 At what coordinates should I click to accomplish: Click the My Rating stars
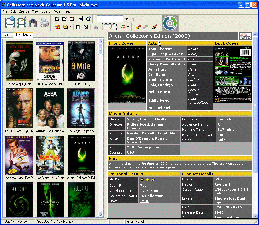(147, 180)
